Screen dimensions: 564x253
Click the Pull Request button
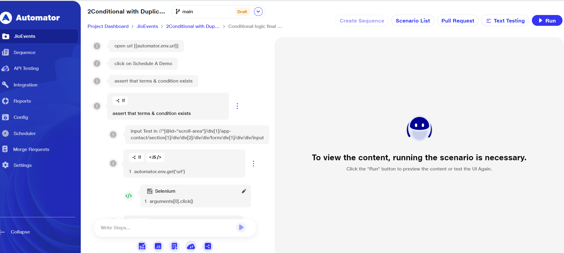point(458,21)
